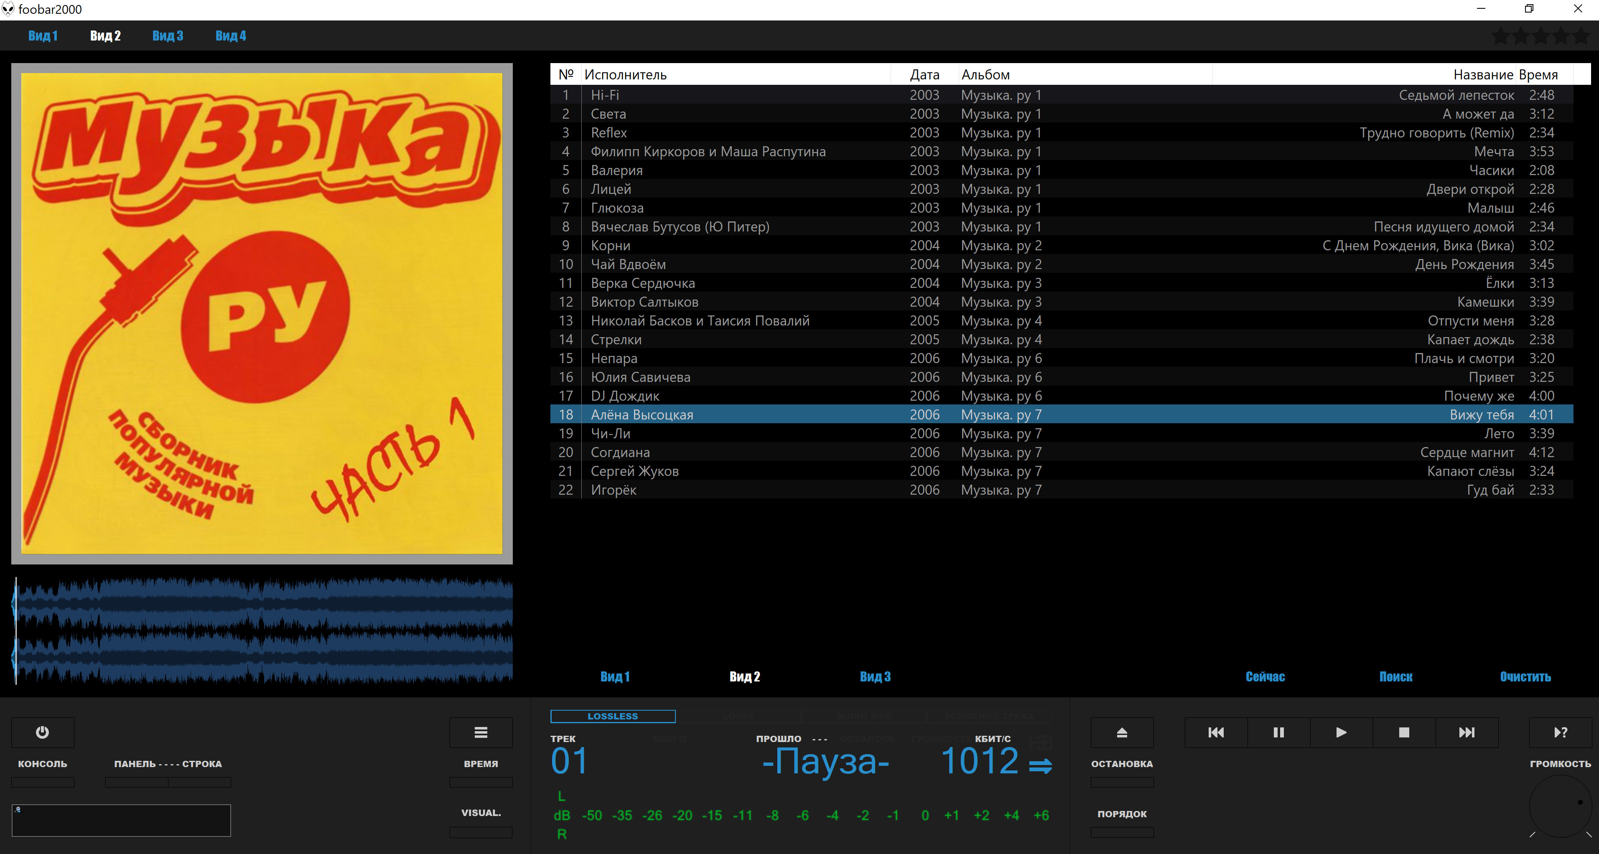The width and height of the screenshot is (1599, 854).
Task: Select Глюкоза Малыш row
Action: pyautogui.click(x=1062, y=208)
